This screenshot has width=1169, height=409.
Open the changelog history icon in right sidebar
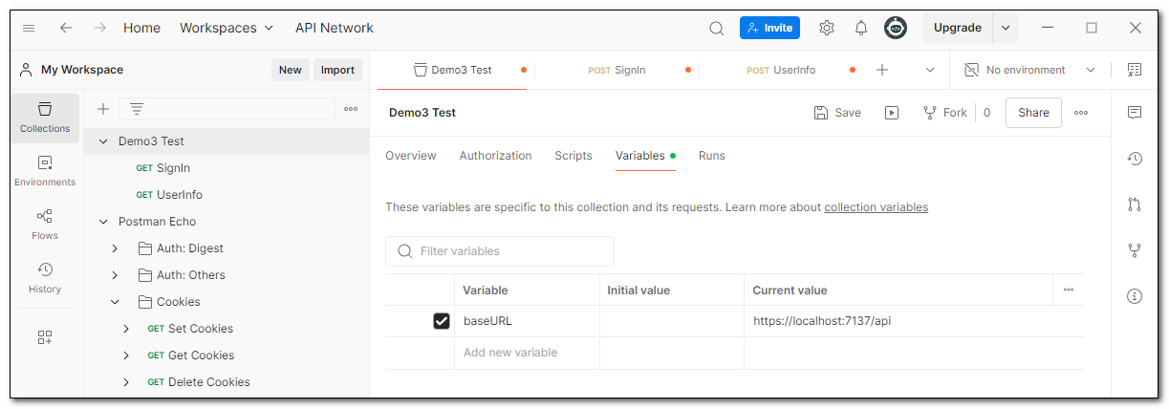point(1135,159)
